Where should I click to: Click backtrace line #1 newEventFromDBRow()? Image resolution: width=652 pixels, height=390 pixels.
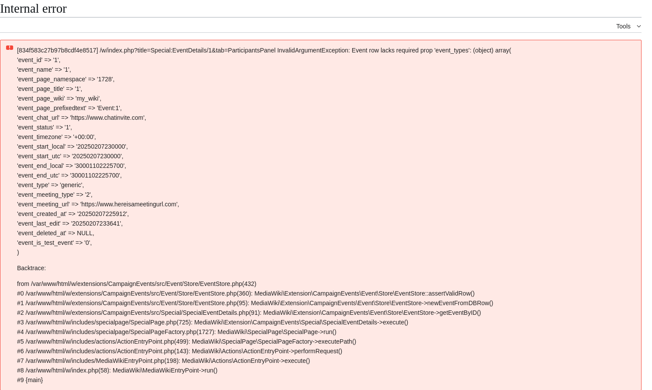(255, 303)
